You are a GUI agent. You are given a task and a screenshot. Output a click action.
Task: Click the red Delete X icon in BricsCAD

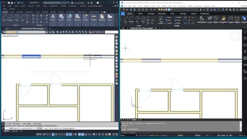189,17
